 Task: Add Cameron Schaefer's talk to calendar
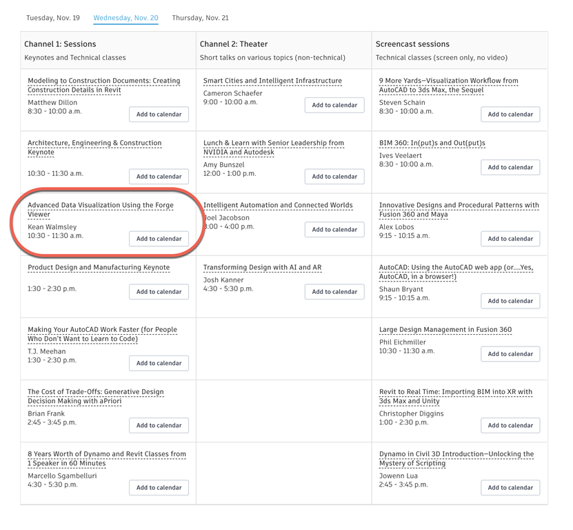(x=334, y=106)
